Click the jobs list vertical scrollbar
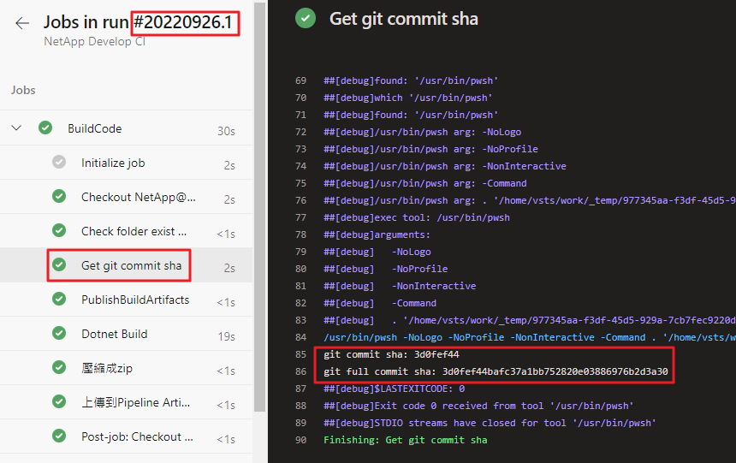Image resolution: width=736 pixels, height=463 pixels. click(260, 206)
